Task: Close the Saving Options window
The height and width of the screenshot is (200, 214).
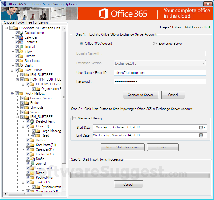Action: pos(208,4)
